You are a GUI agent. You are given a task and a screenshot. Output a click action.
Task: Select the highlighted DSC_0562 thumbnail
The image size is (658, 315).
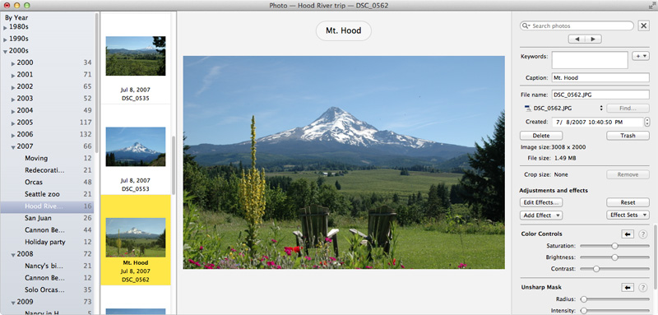pyautogui.click(x=136, y=238)
